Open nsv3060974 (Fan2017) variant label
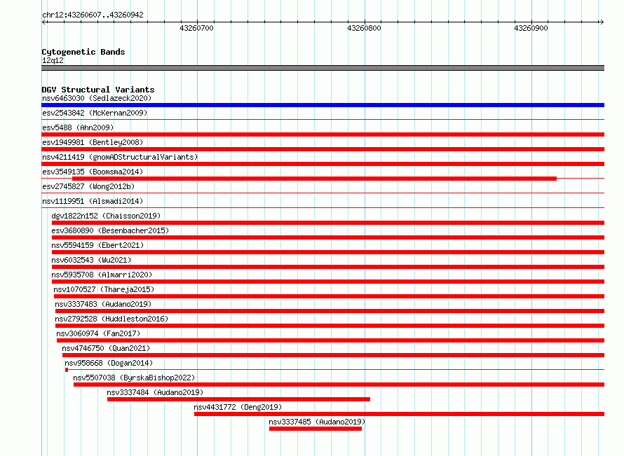 pyautogui.click(x=98, y=333)
